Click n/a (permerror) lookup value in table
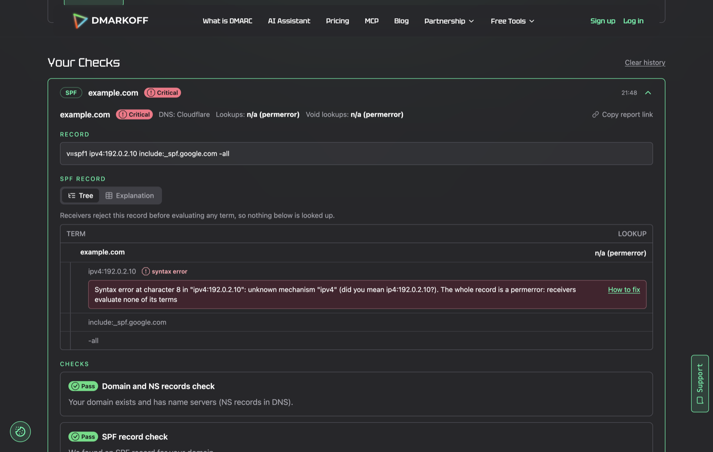Image resolution: width=713 pixels, height=452 pixels. [620, 253]
